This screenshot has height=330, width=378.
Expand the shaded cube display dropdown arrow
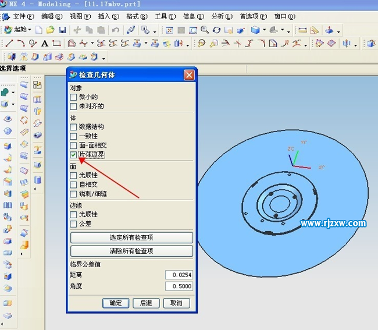pos(264,30)
